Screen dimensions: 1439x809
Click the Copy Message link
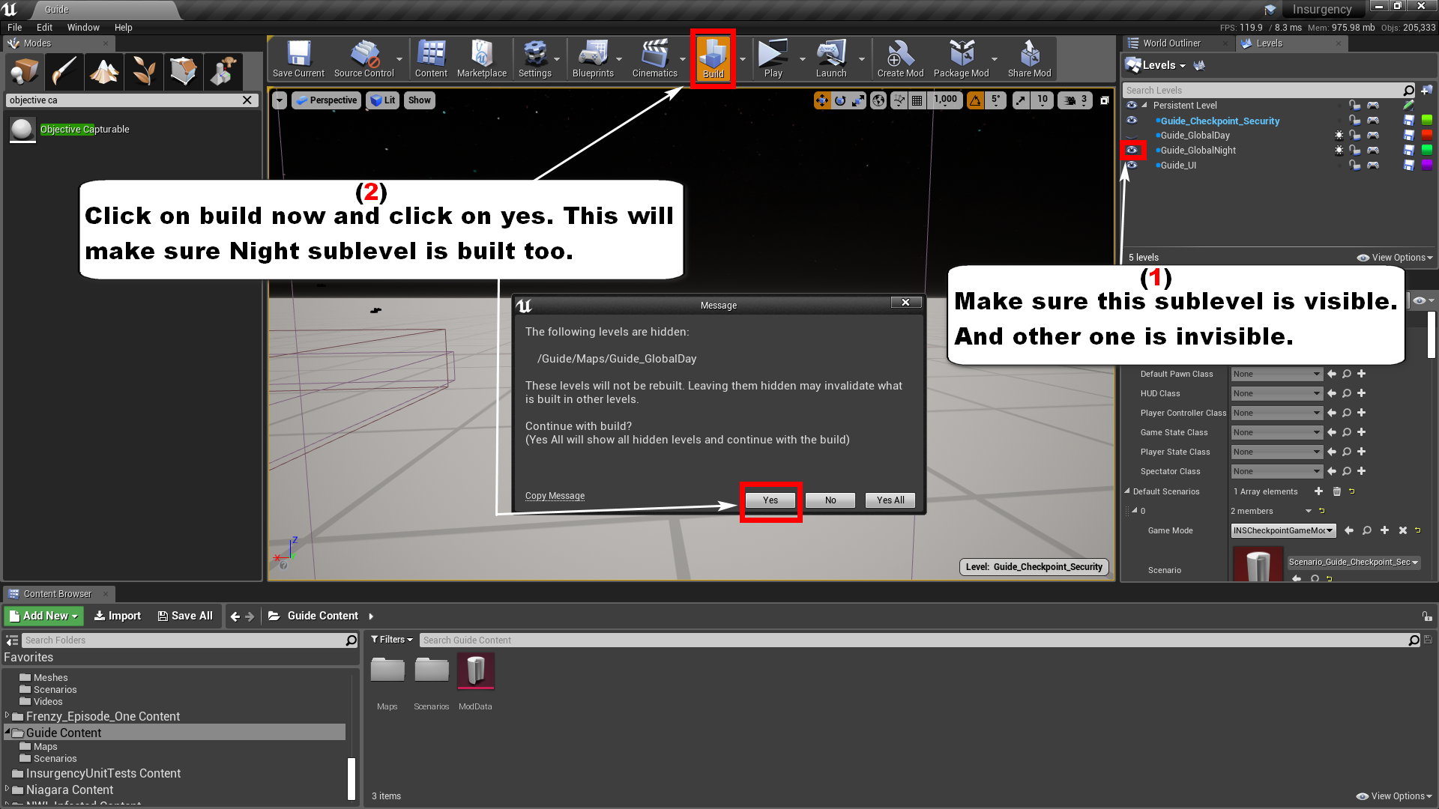coord(555,496)
